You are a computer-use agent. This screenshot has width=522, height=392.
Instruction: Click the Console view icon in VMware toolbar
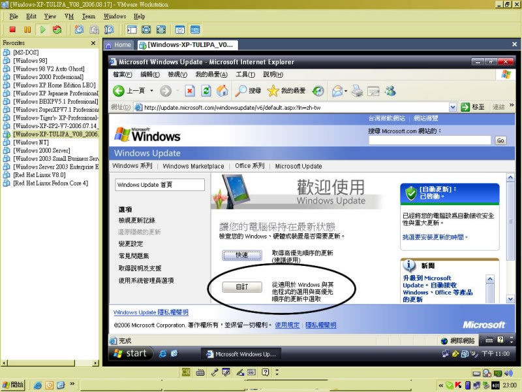pos(195,29)
